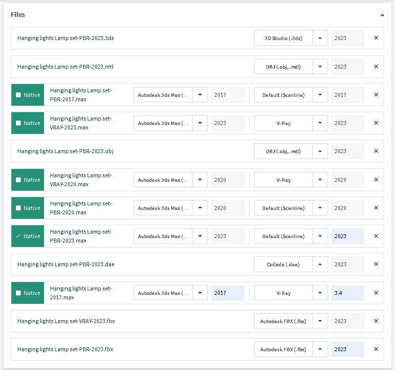Viewport: 395px width, 370px height.
Task: Remove the PBR-2023.3ds file row
Action: pyautogui.click(x=376, y=38)
